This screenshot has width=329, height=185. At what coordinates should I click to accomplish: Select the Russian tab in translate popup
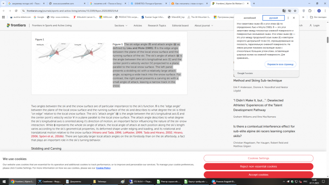274,18
